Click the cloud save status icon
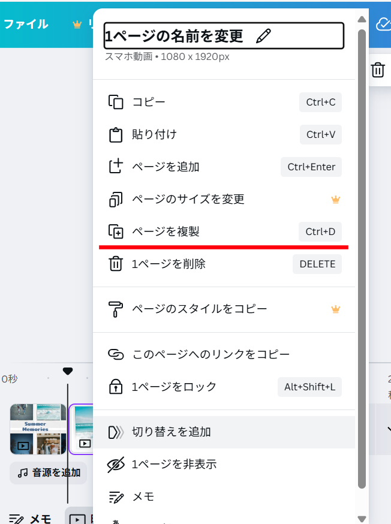Image resolution: width=391 pixels, height=524 pixels. coord(384,24)
